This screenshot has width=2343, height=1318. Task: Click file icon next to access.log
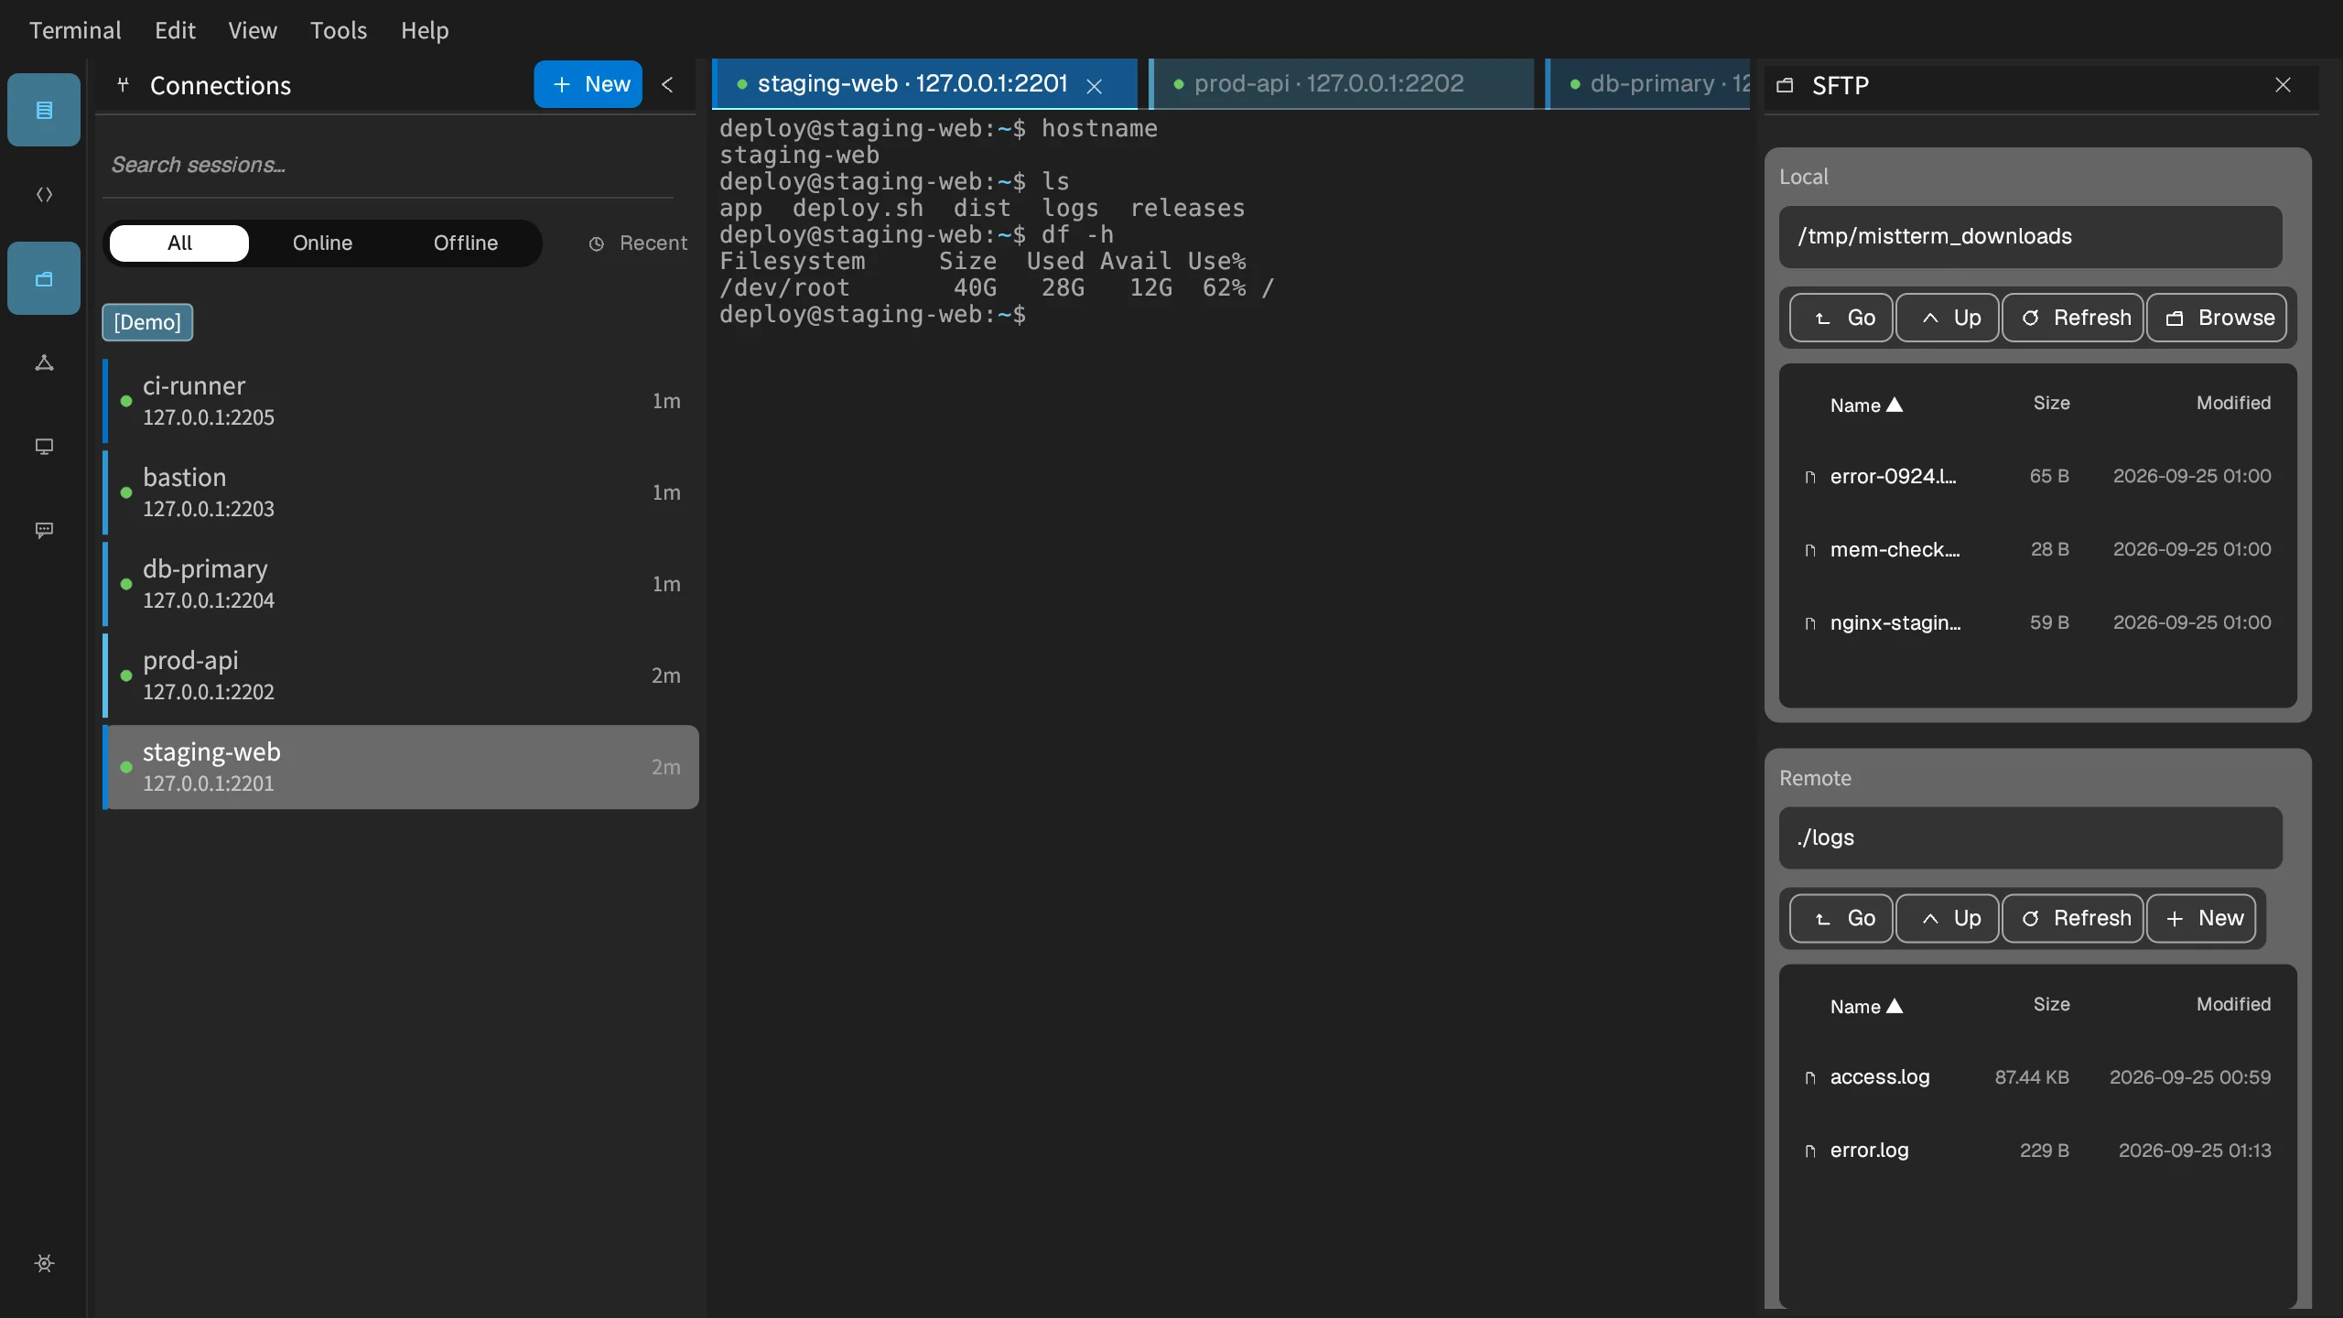pyautogui.click(x=1809, y=1077)
